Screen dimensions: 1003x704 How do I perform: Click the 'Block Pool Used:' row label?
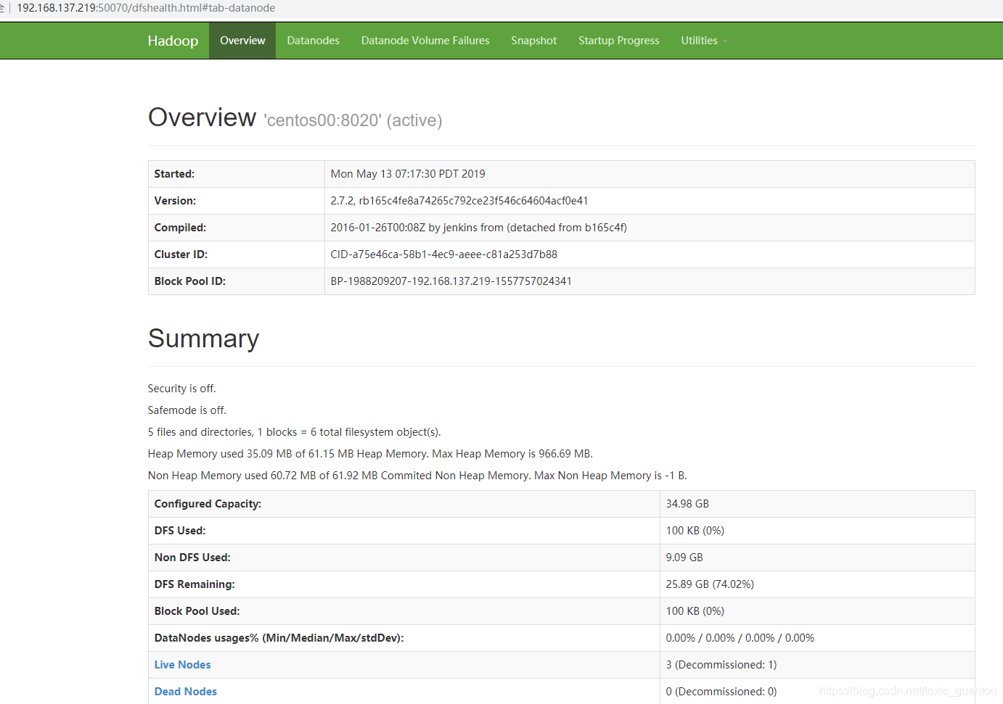(197, 611)
